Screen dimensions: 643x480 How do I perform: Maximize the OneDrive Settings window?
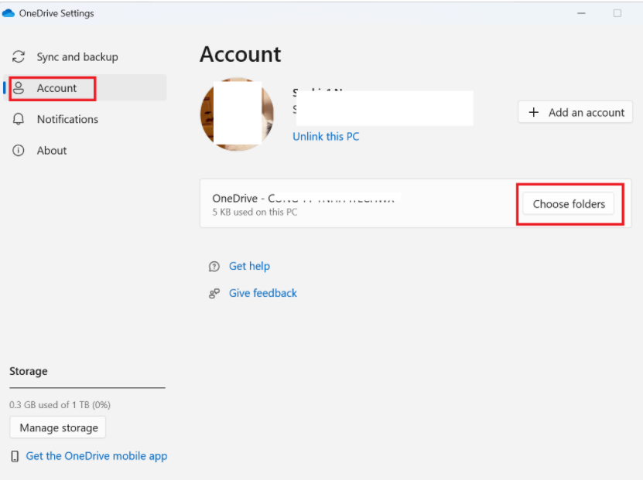(617, 13)
